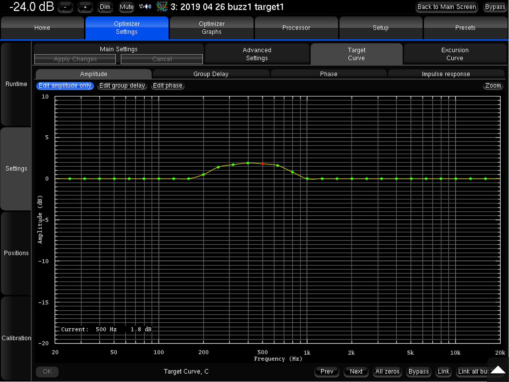Image resolution: width=509 pixels, height=382 pixels.
Task: Open the Calibration side panel
Action: 16,338
